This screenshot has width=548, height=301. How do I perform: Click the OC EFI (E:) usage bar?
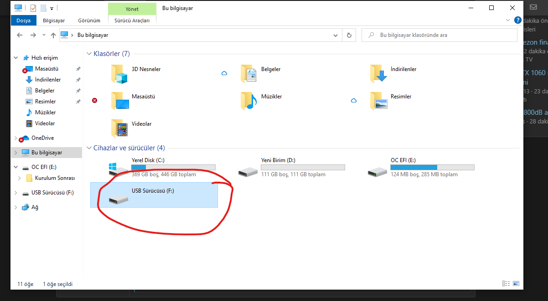[x=432, y=168]
